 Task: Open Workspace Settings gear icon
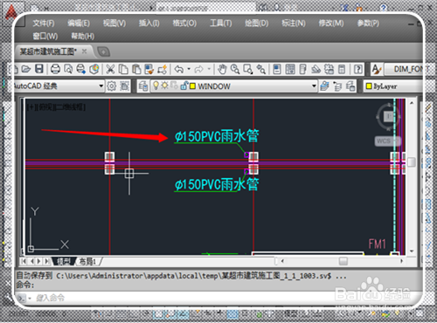[111, 86]
